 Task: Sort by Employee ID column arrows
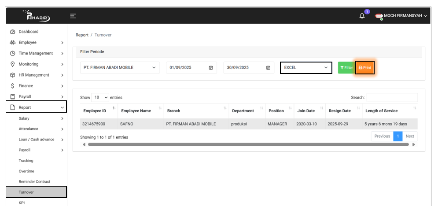click(x=114, y=108)
